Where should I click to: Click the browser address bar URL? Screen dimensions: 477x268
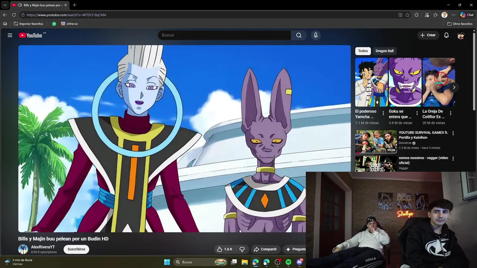click(66, 15)
